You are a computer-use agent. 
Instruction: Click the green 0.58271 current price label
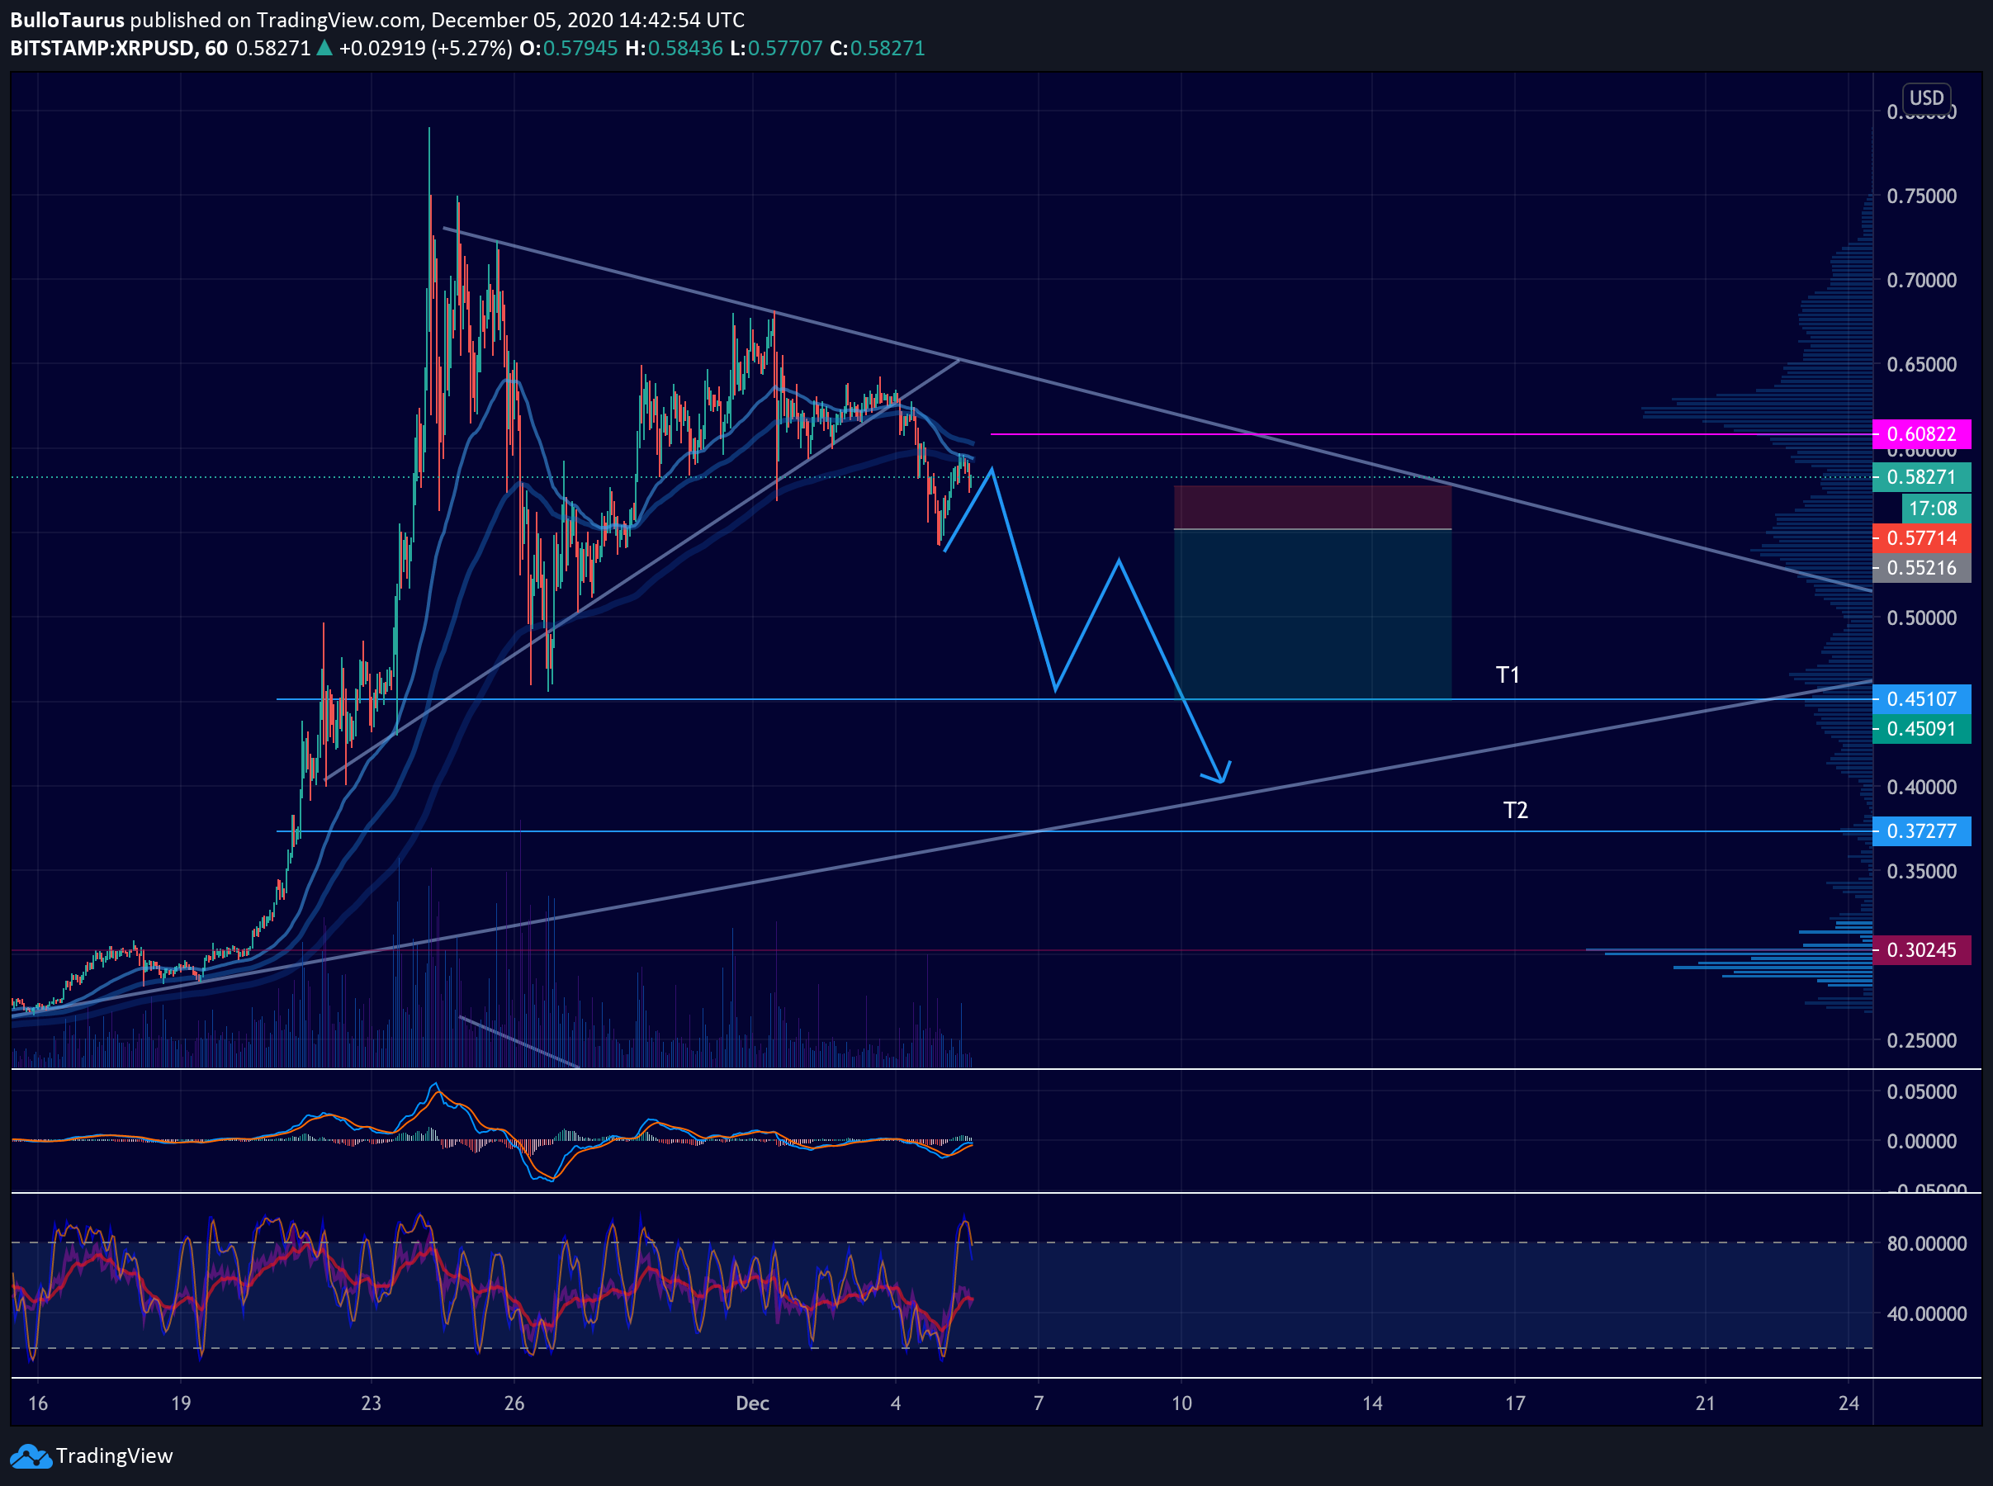click(1921, 478)
